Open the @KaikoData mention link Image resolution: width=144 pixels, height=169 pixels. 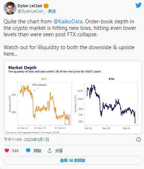point(68,22)
